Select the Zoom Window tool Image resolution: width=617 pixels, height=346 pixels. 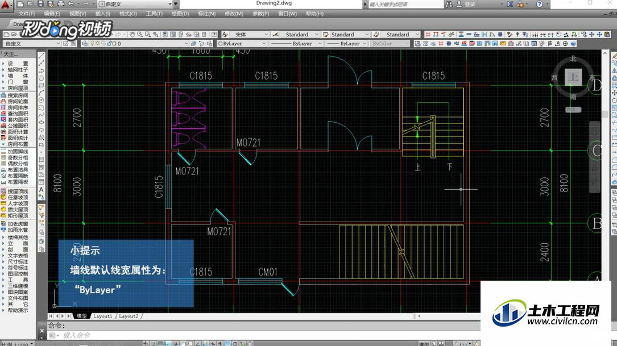point(147,35)
